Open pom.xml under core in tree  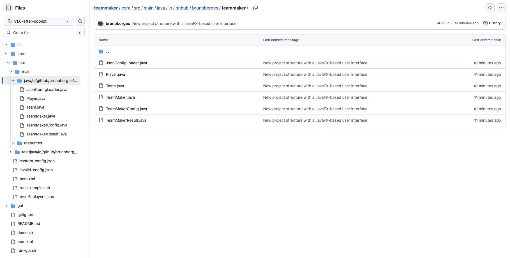(x=27, y=179)
